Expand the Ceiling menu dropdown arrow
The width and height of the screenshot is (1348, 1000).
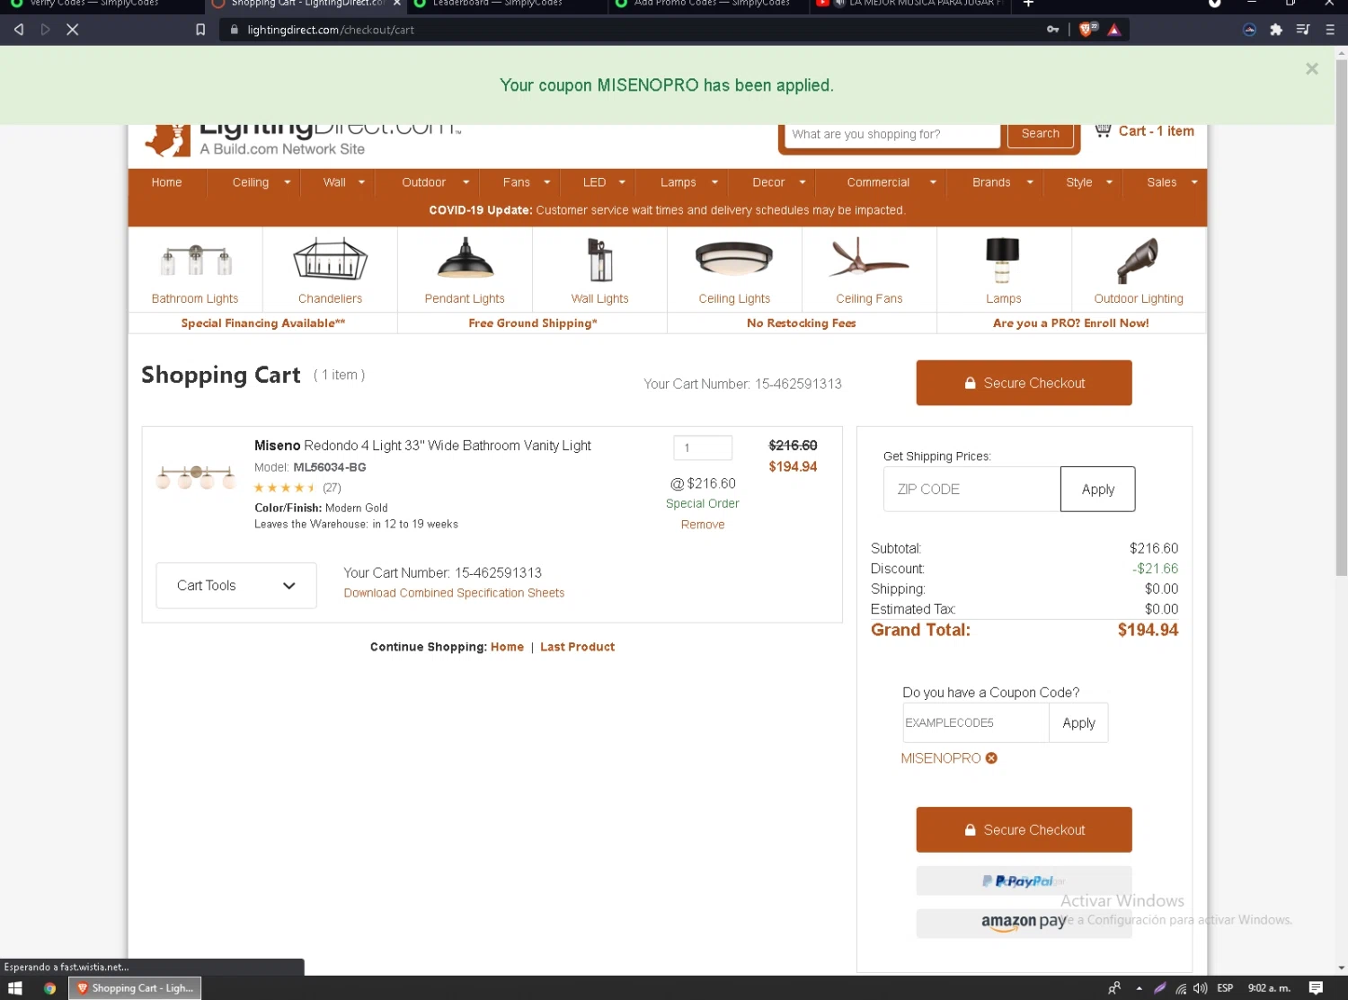coord(288,182)
